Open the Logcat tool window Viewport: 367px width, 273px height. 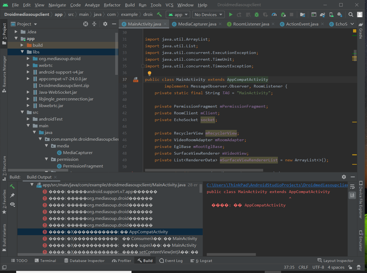coord(201,261)
